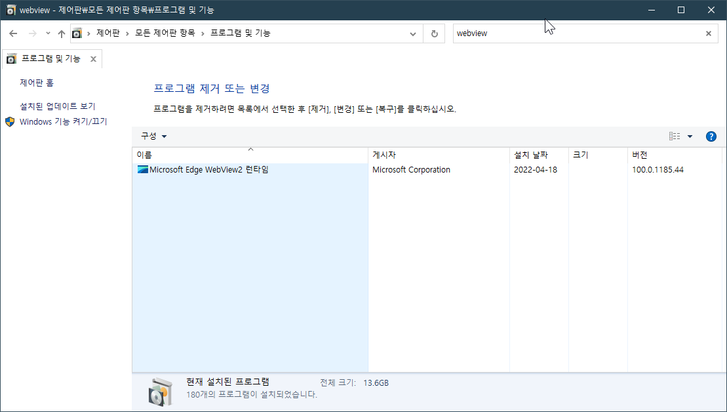Open 제어판 홈 link
The width and height of the screenshot is (727, 412).
point(37,83)
